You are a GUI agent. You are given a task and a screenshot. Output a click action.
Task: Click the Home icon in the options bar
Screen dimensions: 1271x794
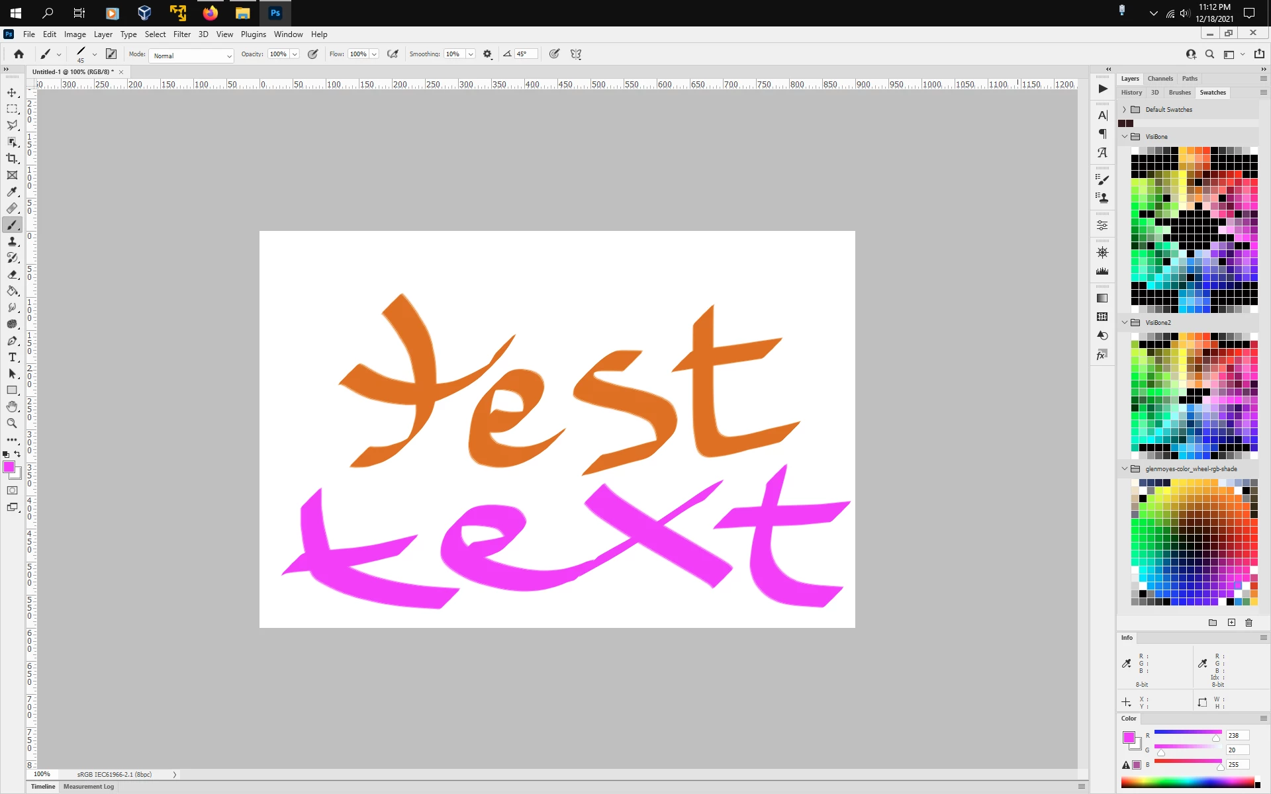coord(19,54)
